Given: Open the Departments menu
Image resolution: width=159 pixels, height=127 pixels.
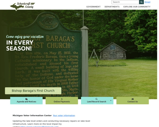Looking at the screenshot, I should pos(112,7).
